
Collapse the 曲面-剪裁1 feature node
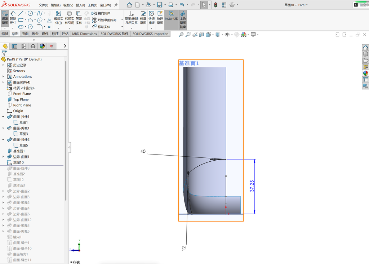(3, 128)
